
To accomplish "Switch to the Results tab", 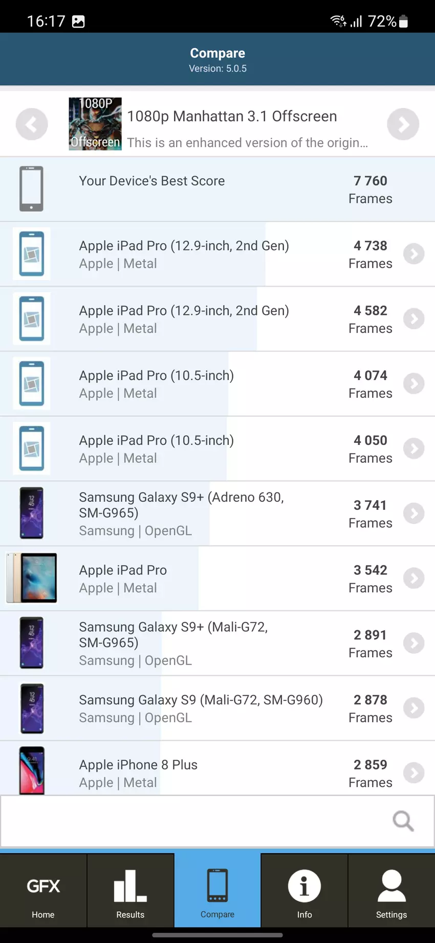I will pyautogui.click(x=130, y=891).
